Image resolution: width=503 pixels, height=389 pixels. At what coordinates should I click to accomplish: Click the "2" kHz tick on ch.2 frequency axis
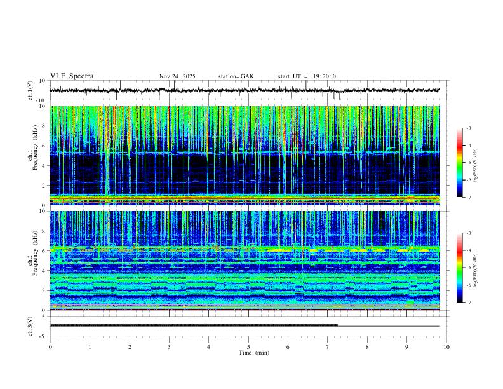(44, 290)
